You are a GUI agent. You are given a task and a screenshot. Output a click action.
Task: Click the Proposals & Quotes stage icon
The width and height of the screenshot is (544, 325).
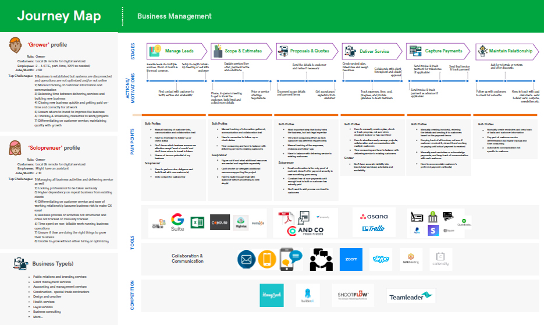[x=283, y=51]
